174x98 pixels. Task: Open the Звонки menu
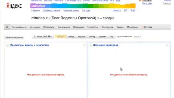[120, 27]
